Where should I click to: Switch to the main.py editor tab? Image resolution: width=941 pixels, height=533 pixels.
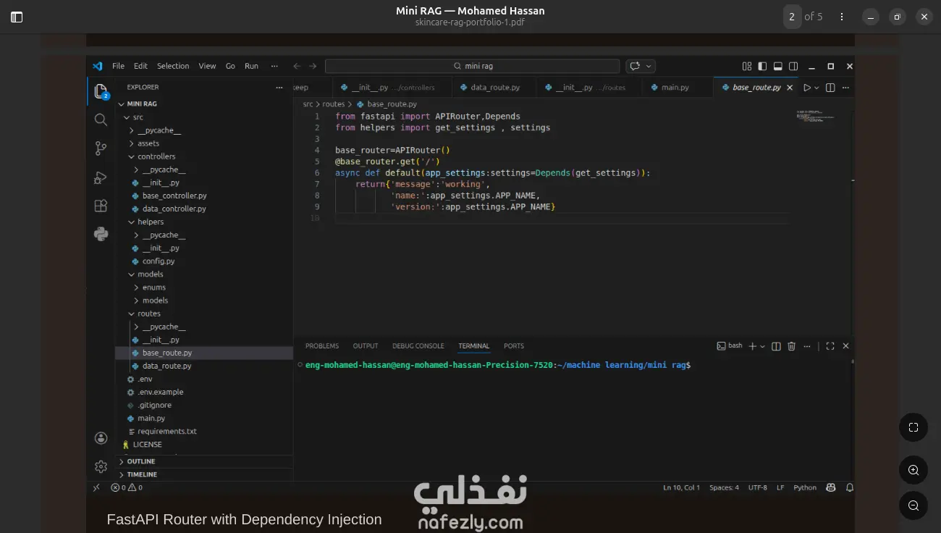[x=674, y=88]
